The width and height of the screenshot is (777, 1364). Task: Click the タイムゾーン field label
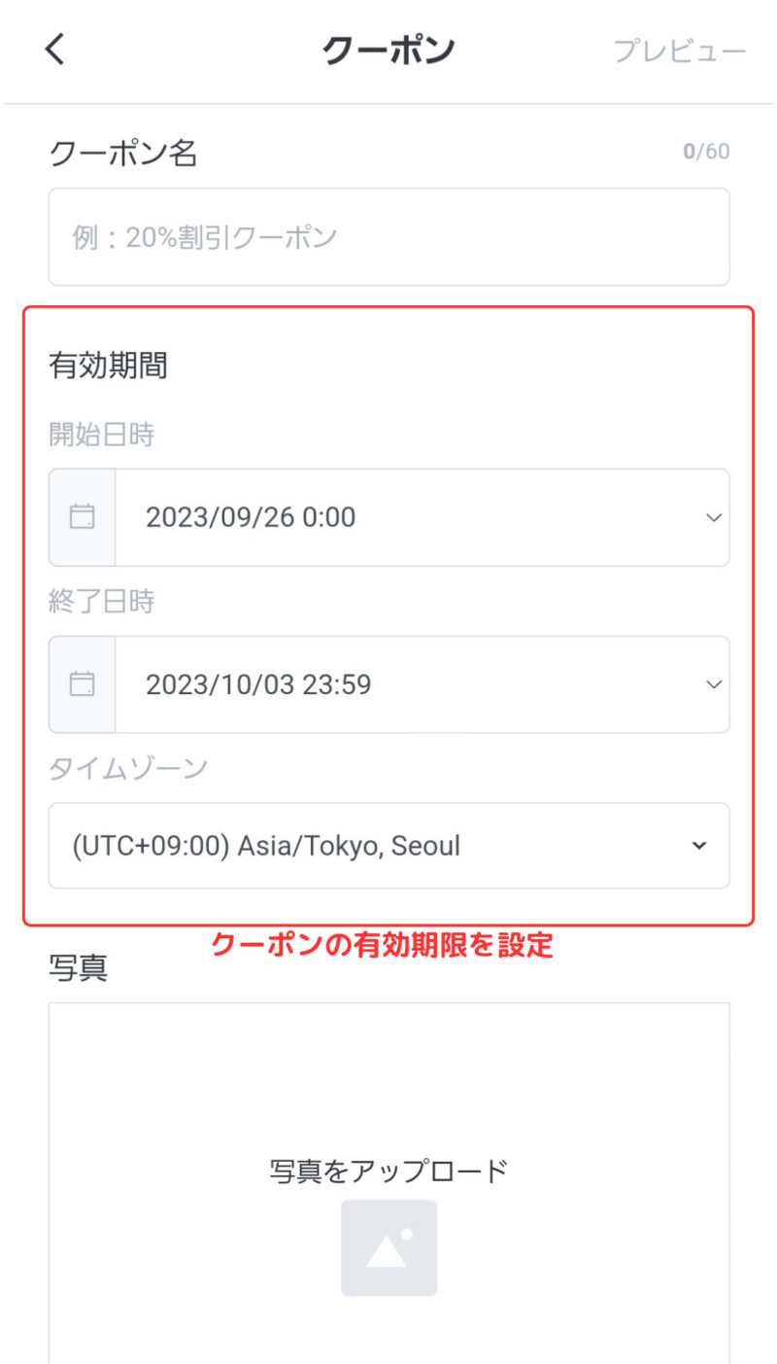pyautogui.click(x=128, y=768)
